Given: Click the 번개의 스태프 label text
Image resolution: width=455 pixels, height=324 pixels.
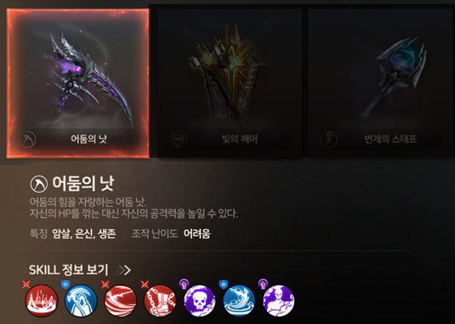Looking at the screenshot, I should point(391,139).
